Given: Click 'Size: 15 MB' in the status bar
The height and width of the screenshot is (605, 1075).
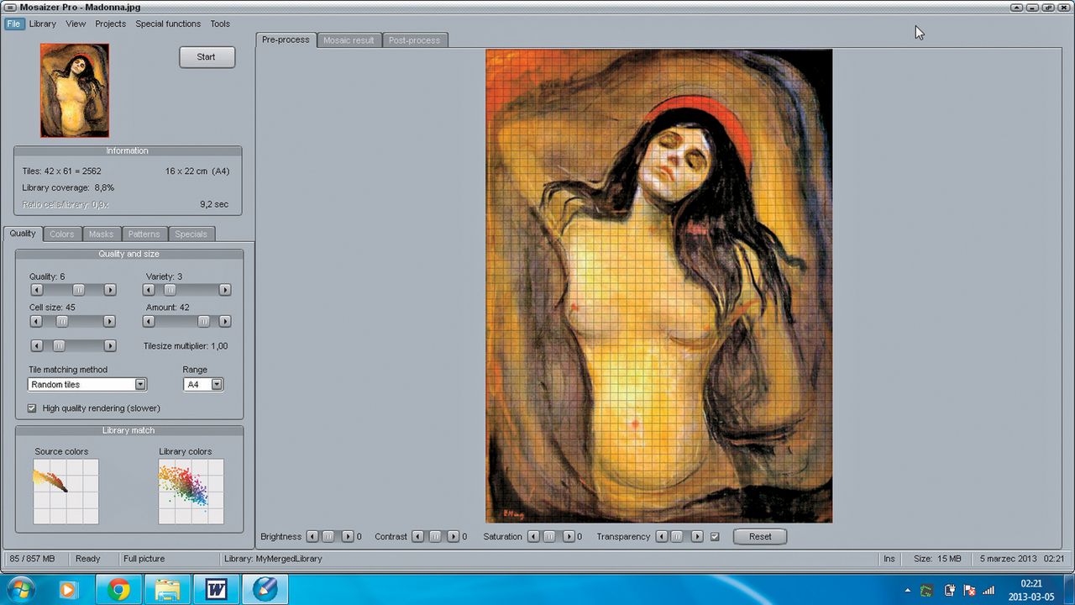Looking at the screenshot, I should pos(937,559).
